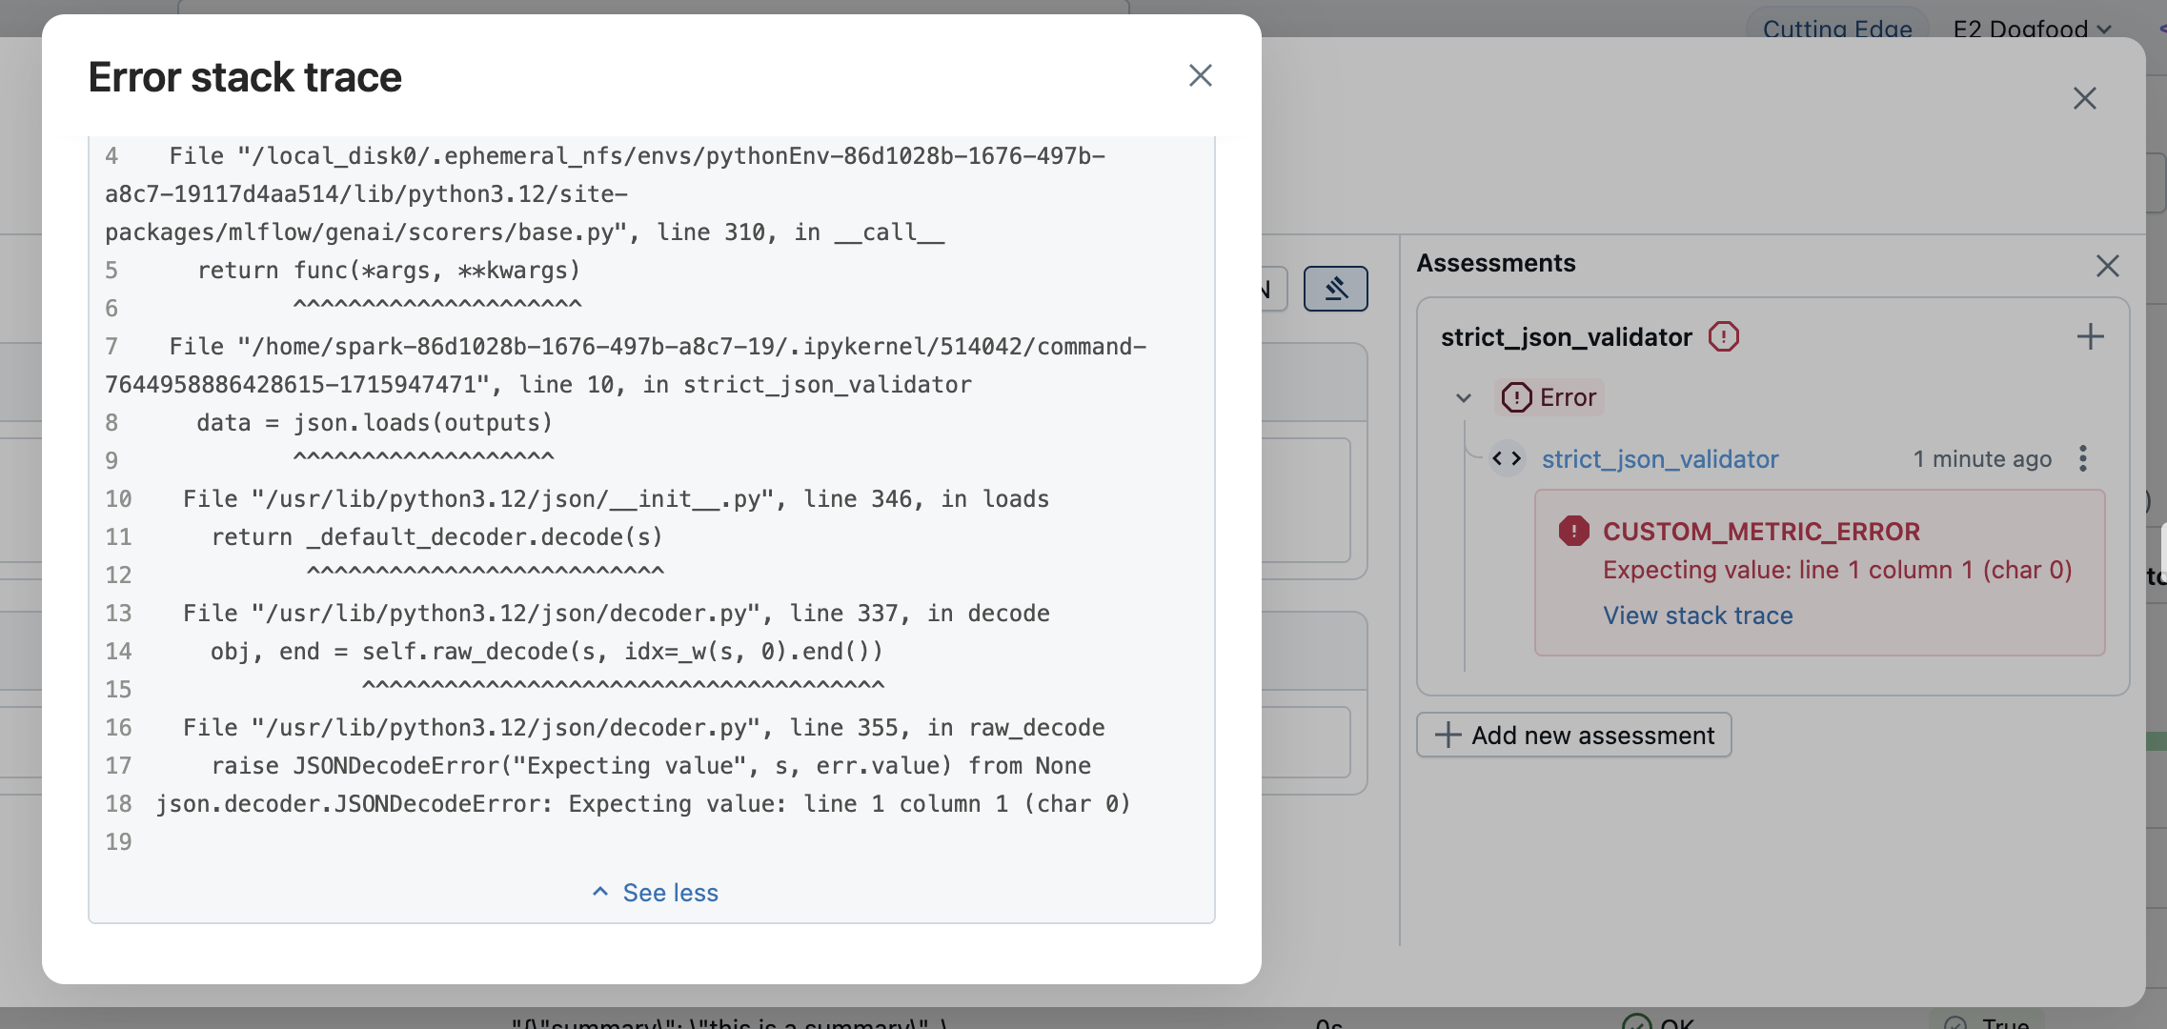Click the CUSTOM_METRIC_ERROR red octagon icon

tap(1573, 531)
